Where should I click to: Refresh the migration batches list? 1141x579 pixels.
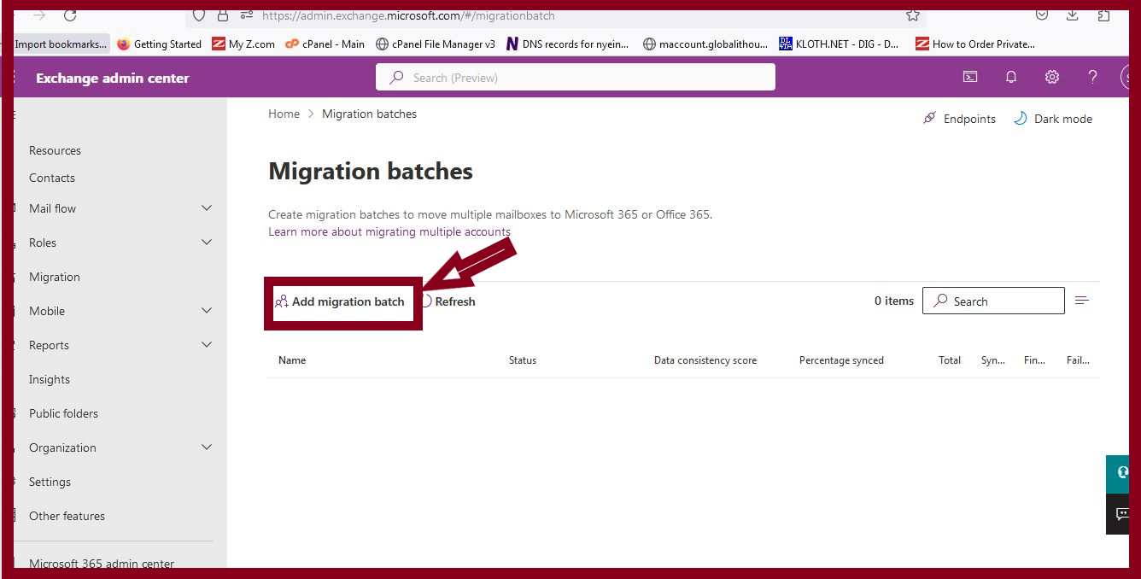tap(448, 301)
